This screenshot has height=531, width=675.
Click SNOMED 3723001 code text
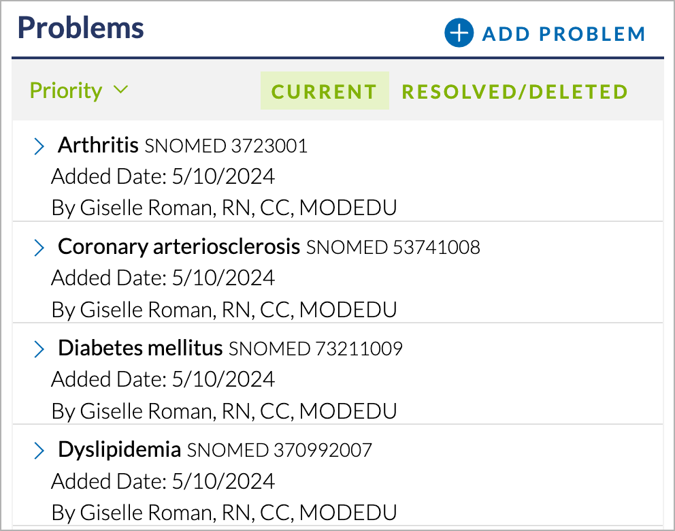click(x=226, y=146)
